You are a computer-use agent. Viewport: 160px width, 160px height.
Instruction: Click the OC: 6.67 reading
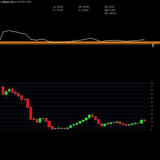109,7
